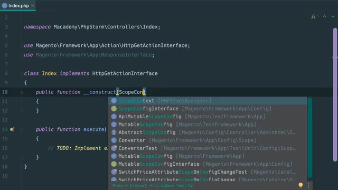Click the implements-method gutter icon on line 14

click(x=12, y=129)
